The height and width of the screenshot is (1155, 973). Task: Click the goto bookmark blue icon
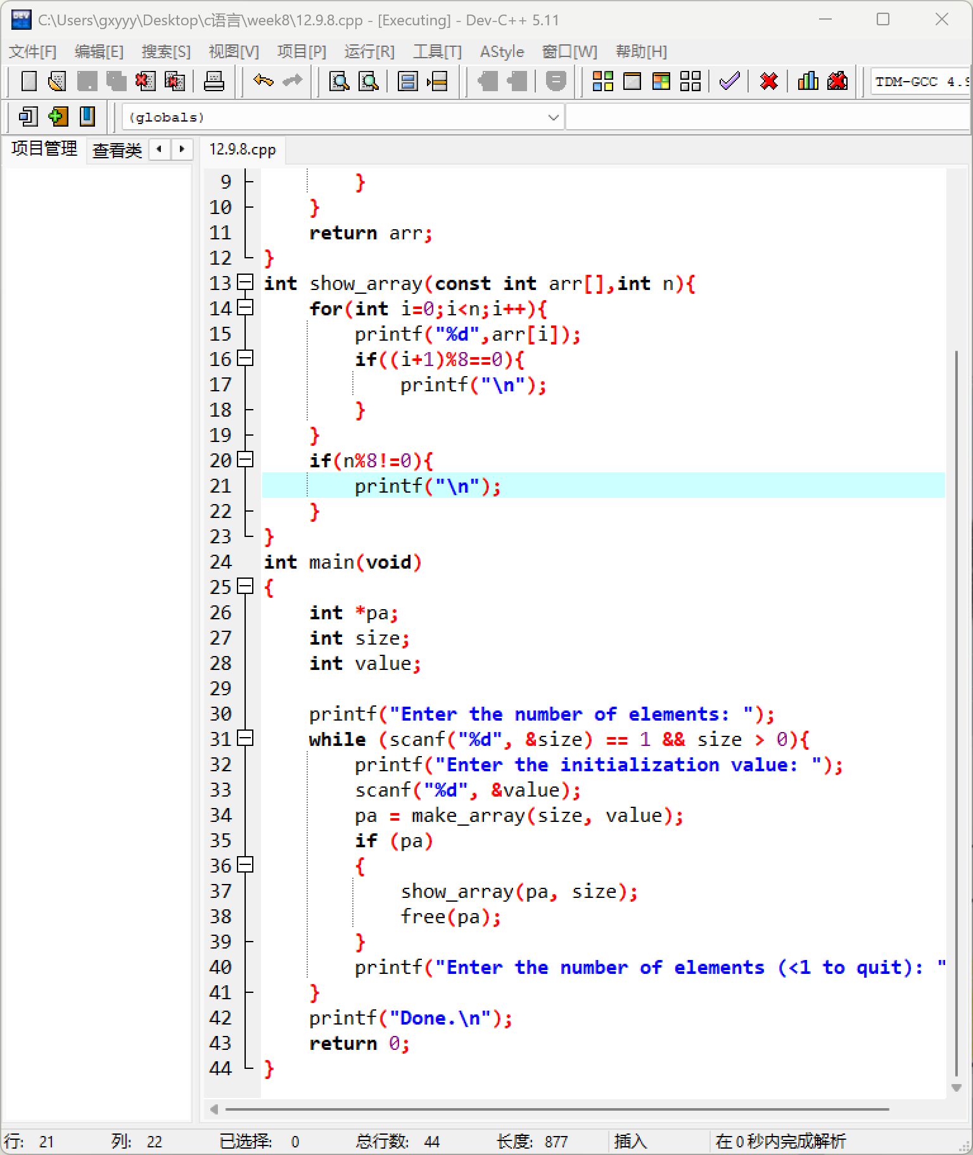click(87, 117)
